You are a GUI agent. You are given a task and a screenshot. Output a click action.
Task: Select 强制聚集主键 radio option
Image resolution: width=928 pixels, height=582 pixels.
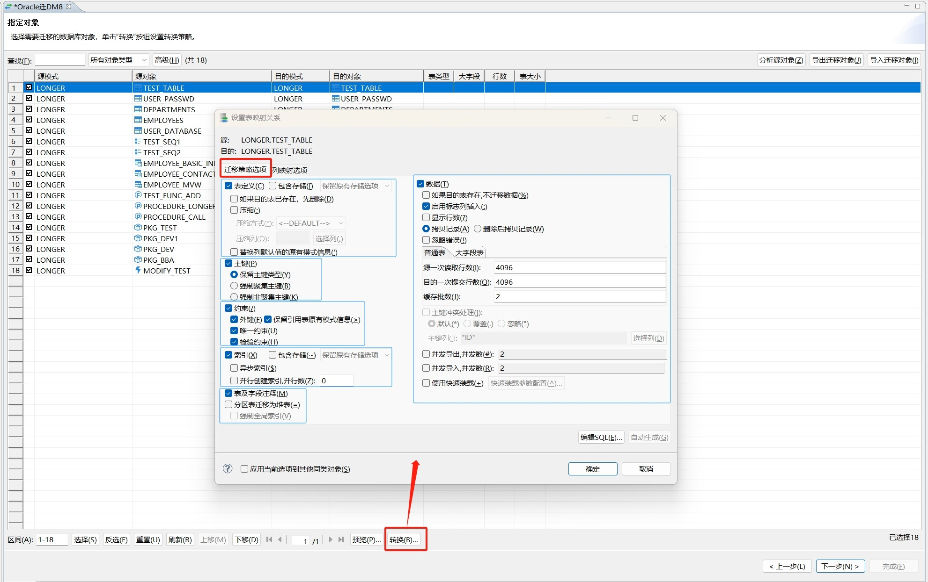pyautogui.click(x=234, y=286)
